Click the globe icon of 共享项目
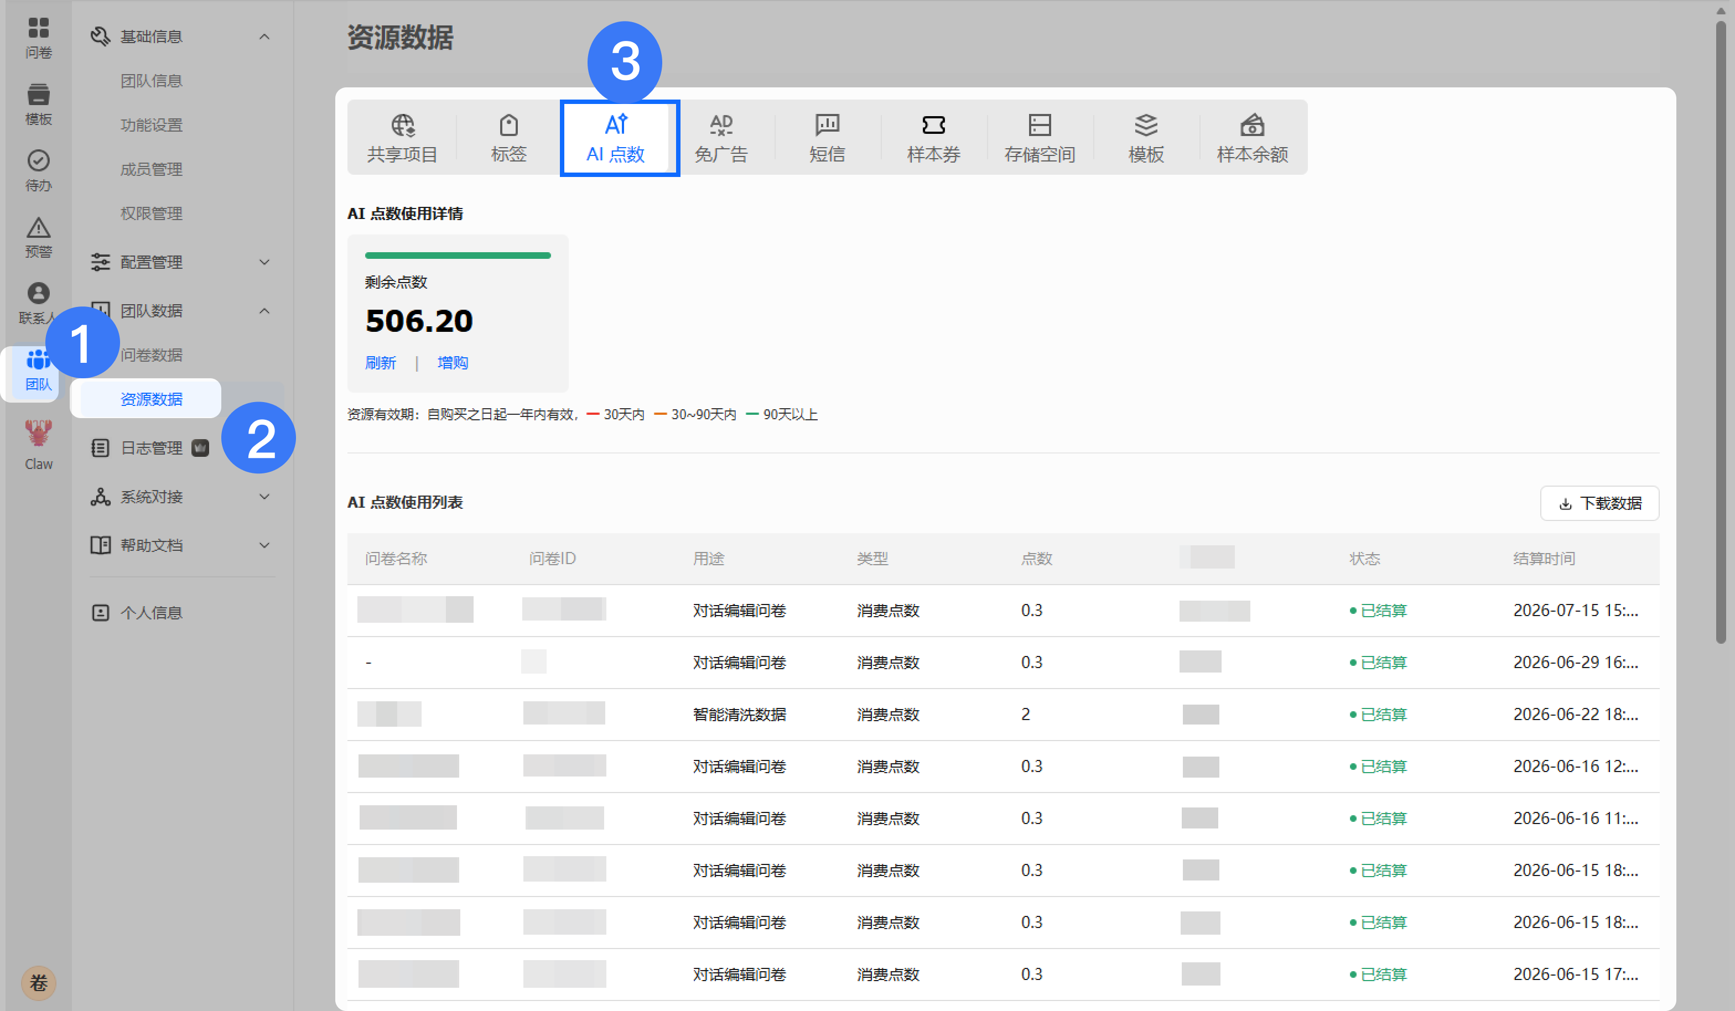The image size is (1735, 1011). pos(403,125)
